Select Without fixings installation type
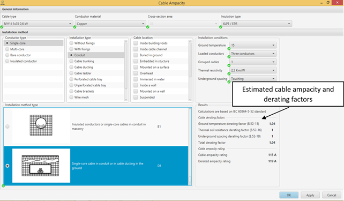The width and height of the screenshot is (344, 201). point(71,43)
